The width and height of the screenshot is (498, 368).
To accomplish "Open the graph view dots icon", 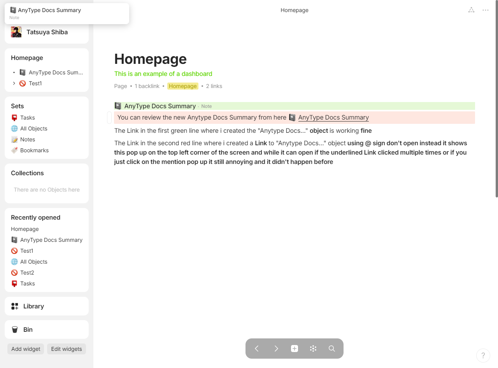I will coord(313,349).
